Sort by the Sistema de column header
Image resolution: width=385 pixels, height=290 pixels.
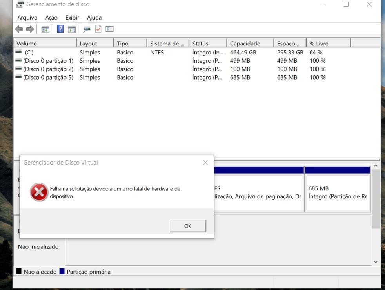pos(168,43)
